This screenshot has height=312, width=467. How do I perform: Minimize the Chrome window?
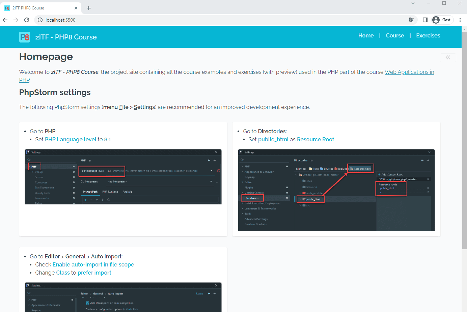pyautogui.click(x=429, y=3)
